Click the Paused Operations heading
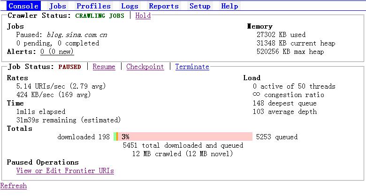 (43, 162)
